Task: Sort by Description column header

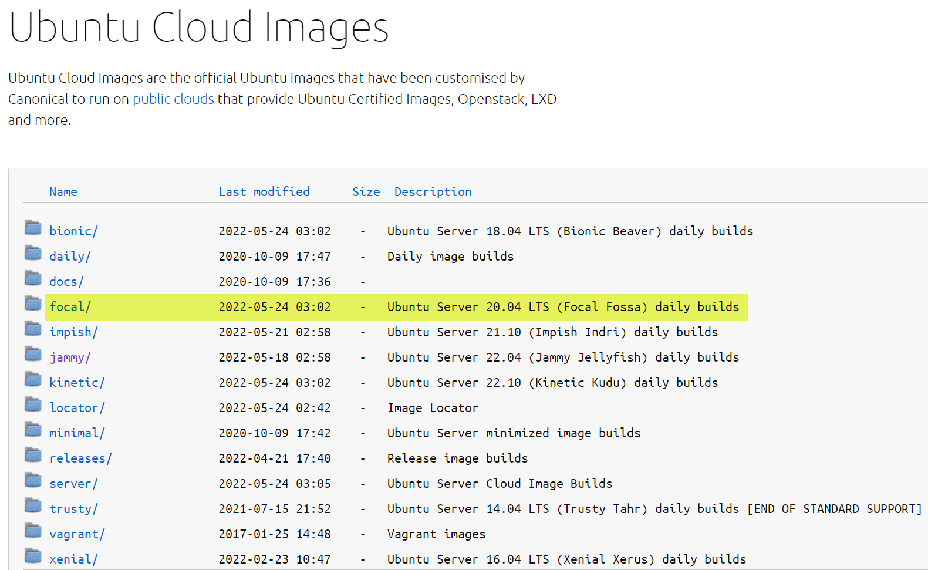Action: (x=433, y=192)
